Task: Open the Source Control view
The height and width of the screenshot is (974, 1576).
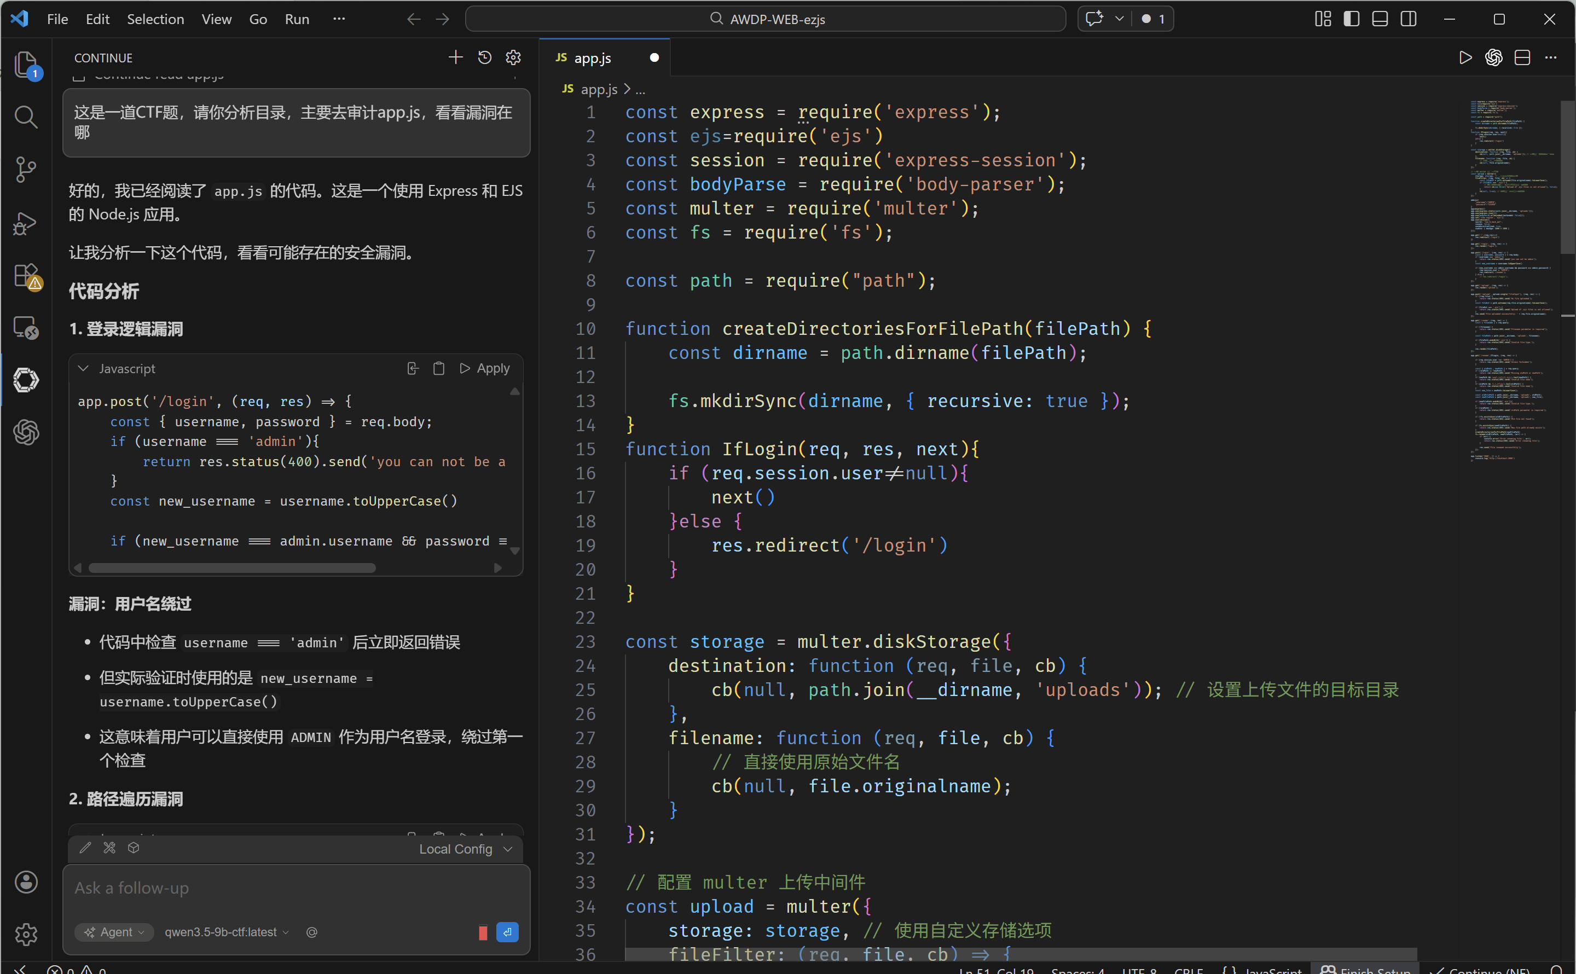Action: pyautogui.click(x=26, y=170)
